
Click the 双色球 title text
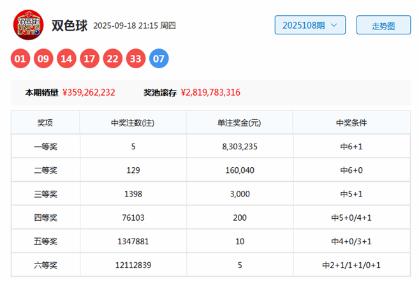pyautogui.click(x=70, y=26)
